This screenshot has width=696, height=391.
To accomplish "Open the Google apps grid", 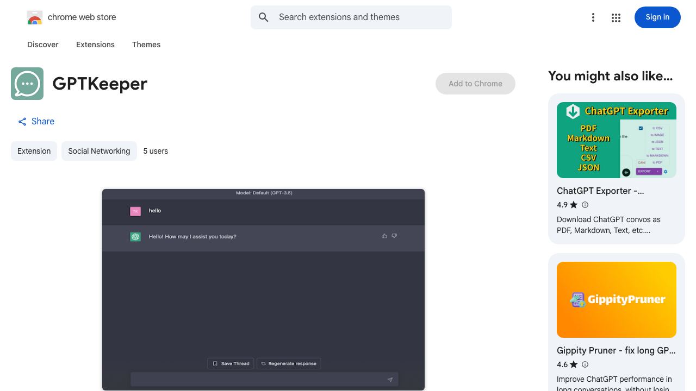I will point(616,18).
